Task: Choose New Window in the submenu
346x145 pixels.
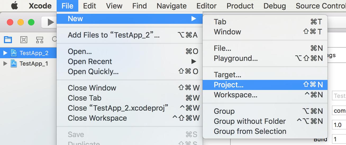Action: click(x=265, y=32)
